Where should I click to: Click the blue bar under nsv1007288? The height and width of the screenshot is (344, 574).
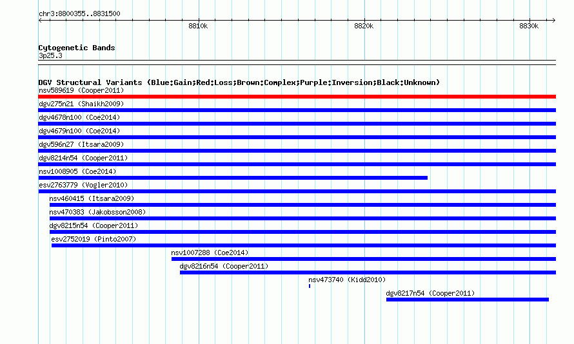pyautogui.click(x=364, y=259)
